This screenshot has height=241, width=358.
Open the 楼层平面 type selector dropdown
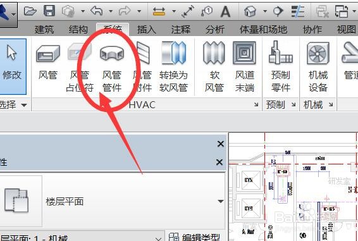221,201
